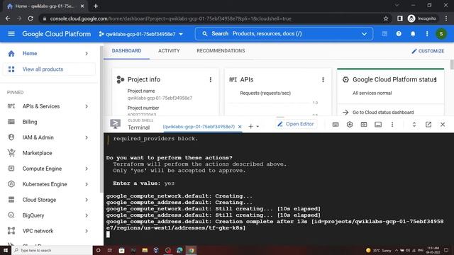
Task: Bookmark this page with star icon
Action: point(386,19)
